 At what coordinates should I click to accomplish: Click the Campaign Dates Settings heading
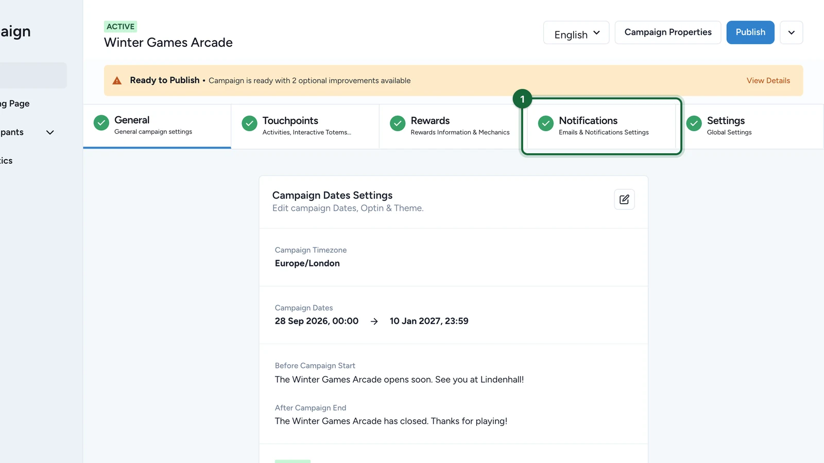[x=332, y=195]
